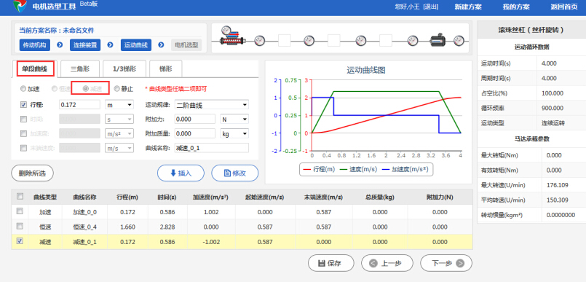Viewport: 586px width, 282px height.
Task: Open the 附加质量 kg unit dropdown
Action: (234, 133)
